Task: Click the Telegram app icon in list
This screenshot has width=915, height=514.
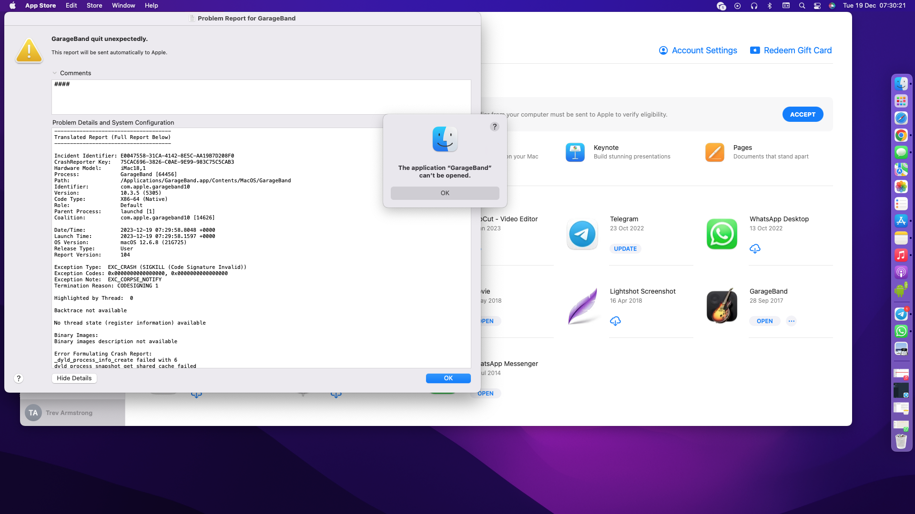Action: 582,234
